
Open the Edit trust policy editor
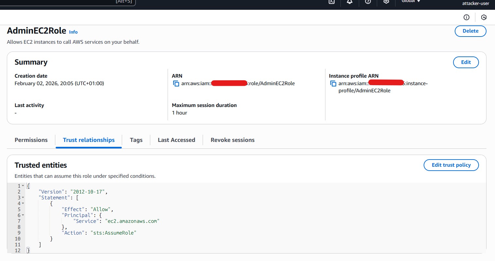pos(451,165)
